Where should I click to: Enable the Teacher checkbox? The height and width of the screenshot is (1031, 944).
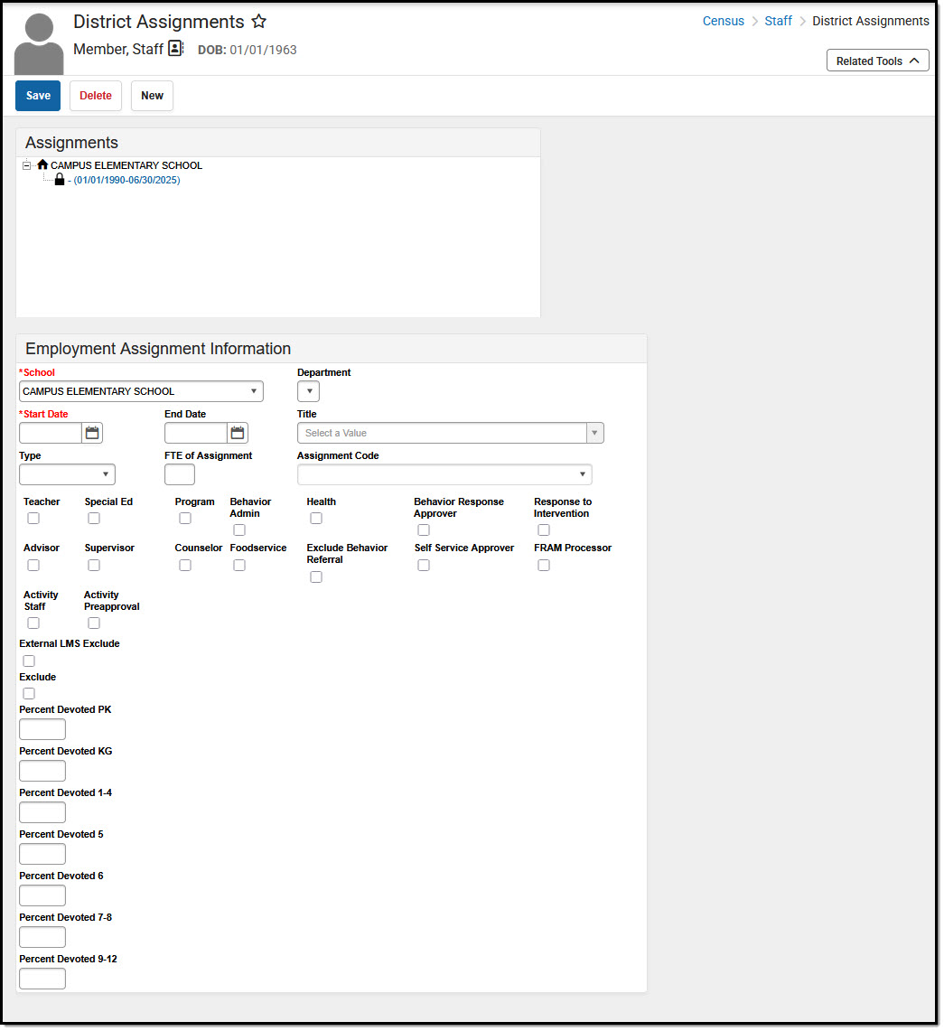pos(33,518)
